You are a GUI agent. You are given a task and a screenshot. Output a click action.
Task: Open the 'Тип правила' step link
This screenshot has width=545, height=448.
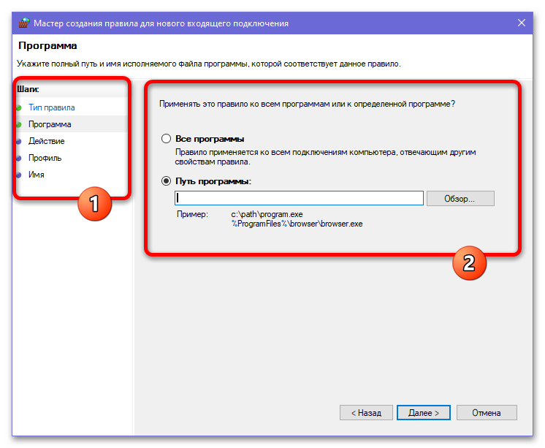click(x=51, y=107)
